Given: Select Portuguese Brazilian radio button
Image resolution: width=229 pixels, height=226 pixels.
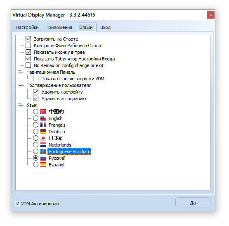Looking at the screenshot, I should [x=35, y=151].
